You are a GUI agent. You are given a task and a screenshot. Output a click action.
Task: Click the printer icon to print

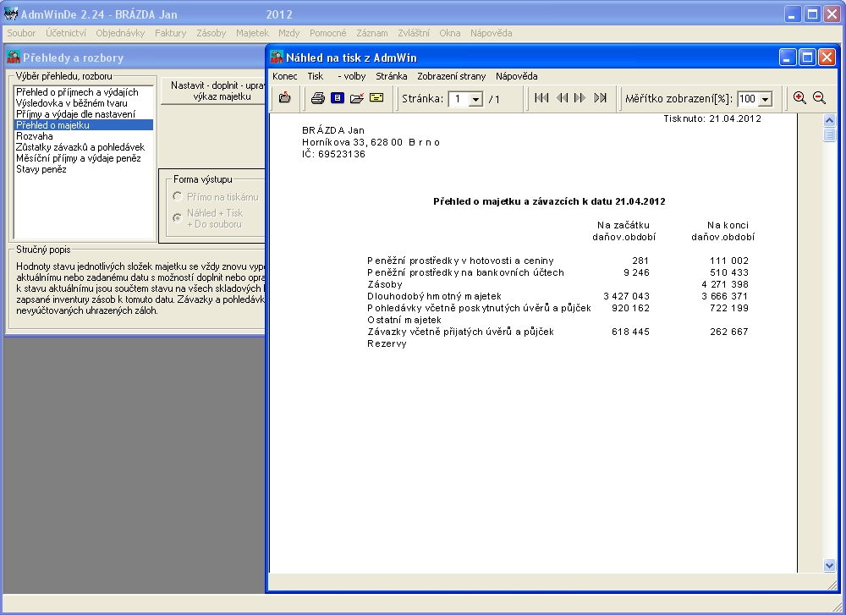318,97
